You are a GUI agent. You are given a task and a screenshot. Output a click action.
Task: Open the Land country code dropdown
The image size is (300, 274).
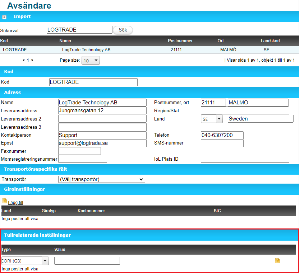click(212, 119)
